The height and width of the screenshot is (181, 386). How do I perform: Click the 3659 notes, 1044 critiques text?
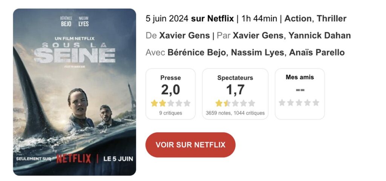[235, 113]
